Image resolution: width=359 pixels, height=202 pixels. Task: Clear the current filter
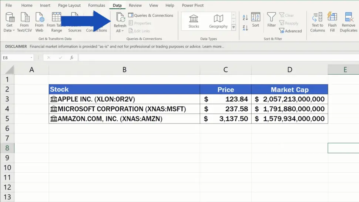point(286,15)
